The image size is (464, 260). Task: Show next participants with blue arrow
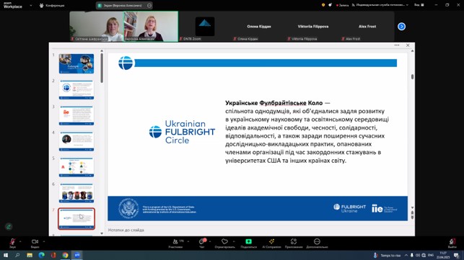click(401, 27)
